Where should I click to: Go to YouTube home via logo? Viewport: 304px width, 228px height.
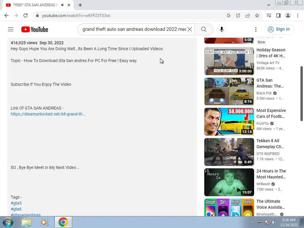tap(35, 29)
